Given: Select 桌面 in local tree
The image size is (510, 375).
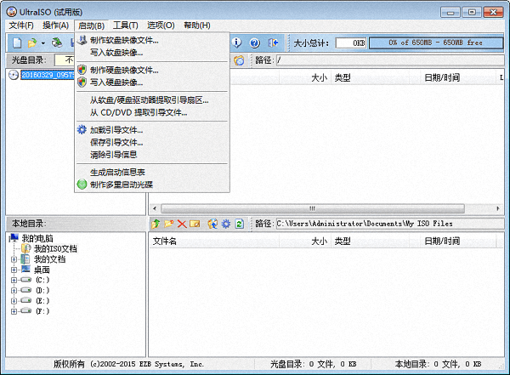Looking at the screenshot, I should (42, 270).
